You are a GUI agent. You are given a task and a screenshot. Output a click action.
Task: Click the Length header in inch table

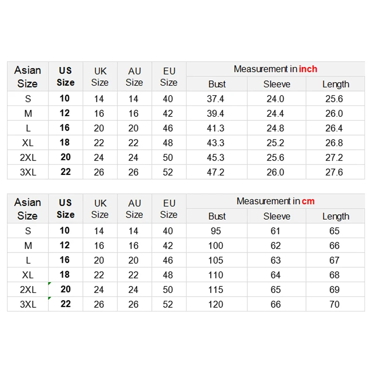tap(335, 84)
